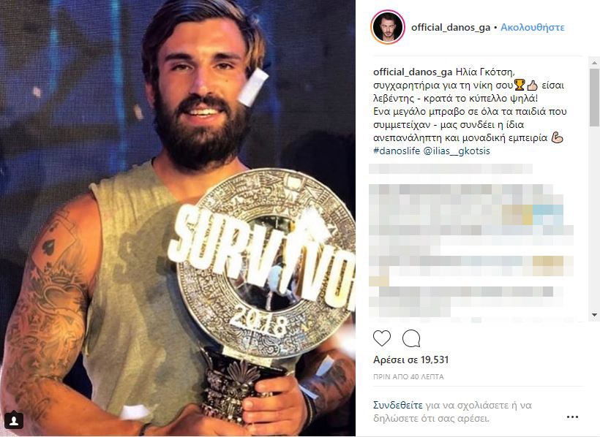Open official_danos_ga username in caption

413,72
